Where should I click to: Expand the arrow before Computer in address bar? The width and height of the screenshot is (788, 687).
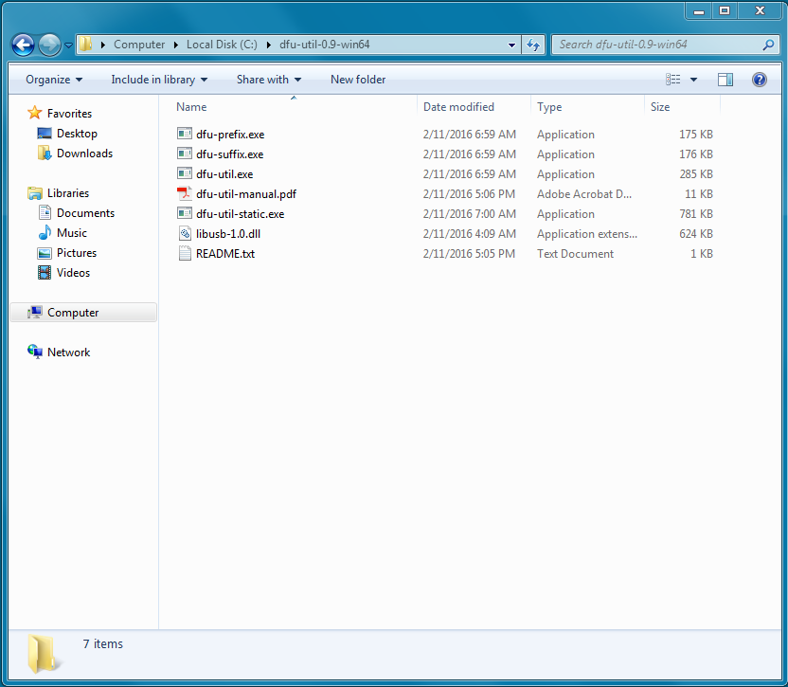point(103,45)
